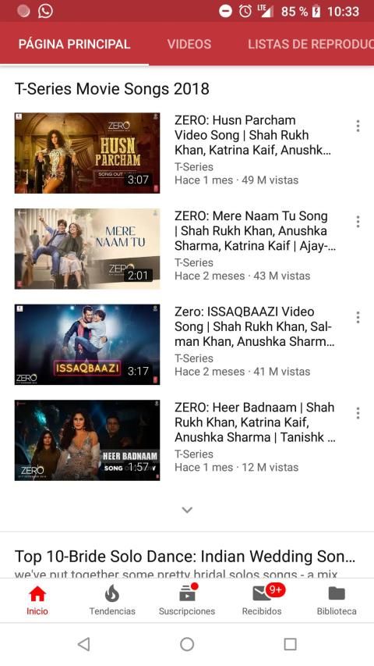Open options menu for Heer Badnaam video
This screenshot has width=374, height=666.
[x=358, y=413]
